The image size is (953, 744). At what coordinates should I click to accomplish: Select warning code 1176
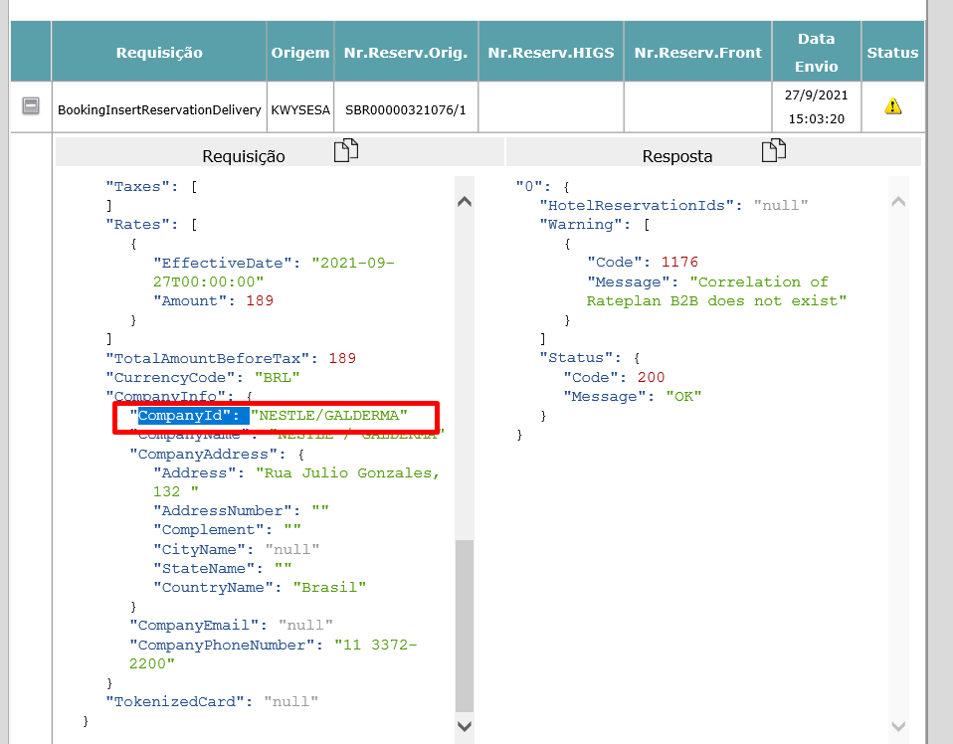tap(679, 262)
